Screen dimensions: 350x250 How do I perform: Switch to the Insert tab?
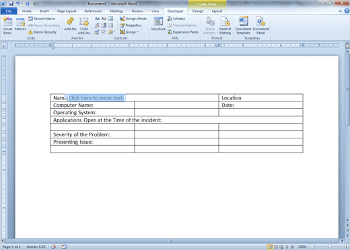(x=44, y=11)
